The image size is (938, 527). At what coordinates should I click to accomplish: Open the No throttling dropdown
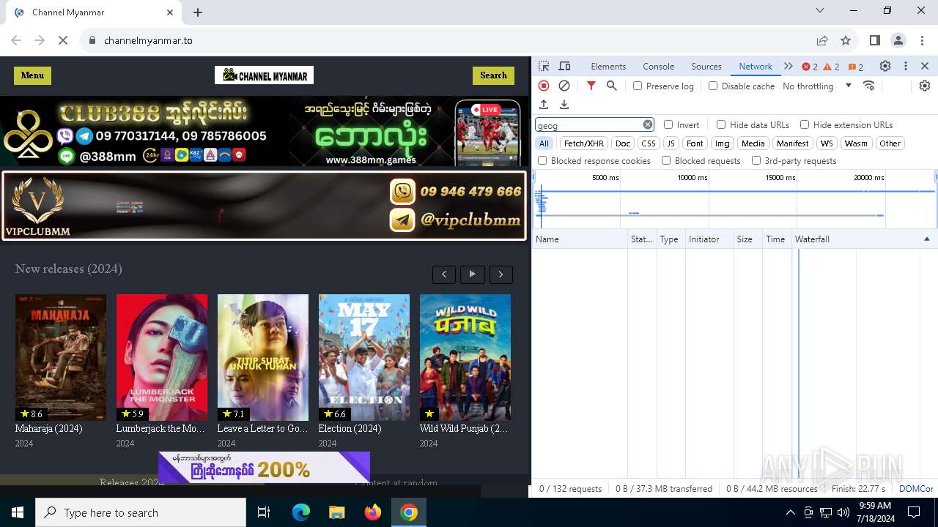click(817, 86)
